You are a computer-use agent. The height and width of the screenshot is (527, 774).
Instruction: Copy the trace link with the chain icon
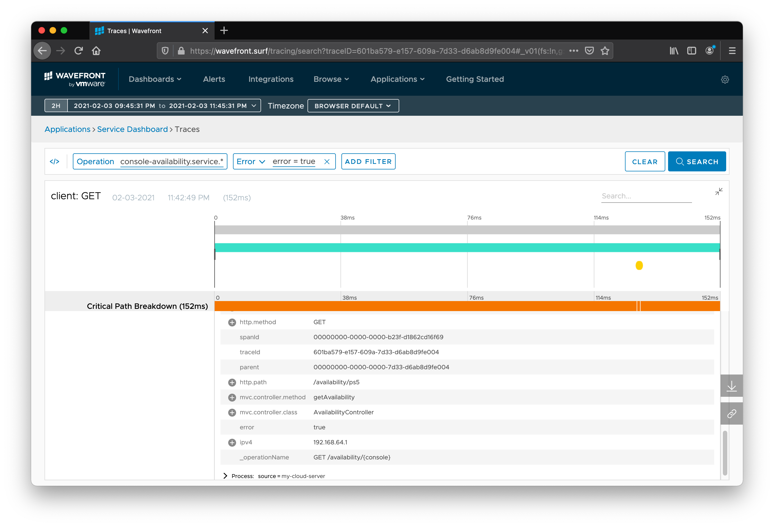coord(731,414)
